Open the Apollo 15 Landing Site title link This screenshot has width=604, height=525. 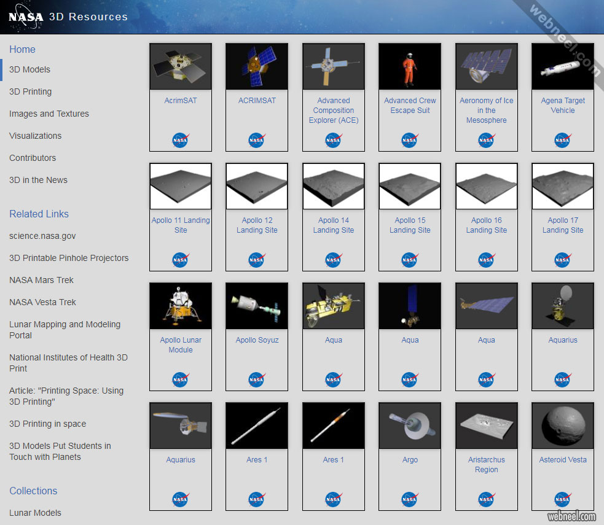tap(410, 225)
